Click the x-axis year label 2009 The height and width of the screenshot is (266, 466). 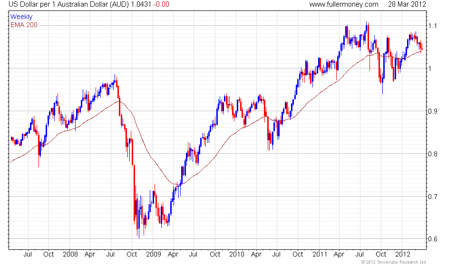coord(153,255)
